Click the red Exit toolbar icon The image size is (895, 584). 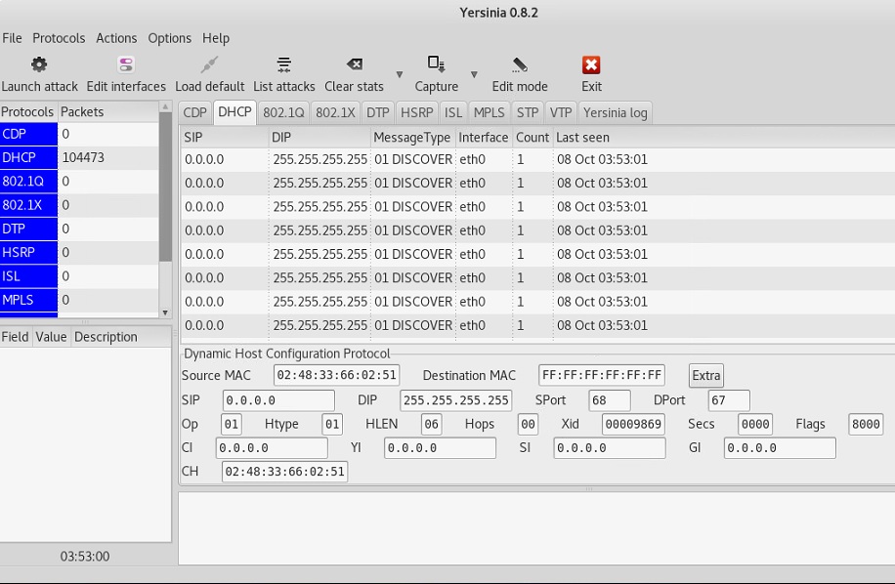591,63
